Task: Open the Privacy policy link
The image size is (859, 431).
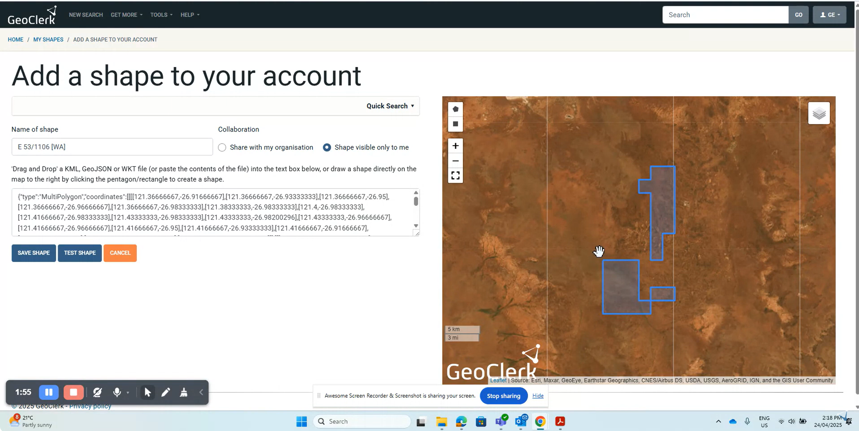Action: click(x=90, y=406)
